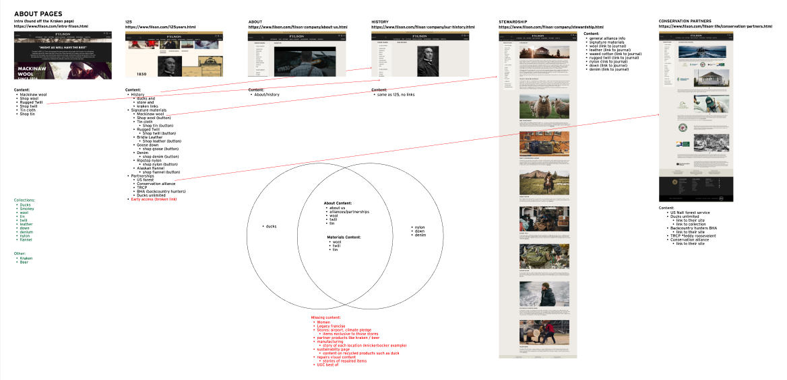Click 'shop goose (button)' bullet
The height and width of the screenshot is (380, 787).
point(160,149)
